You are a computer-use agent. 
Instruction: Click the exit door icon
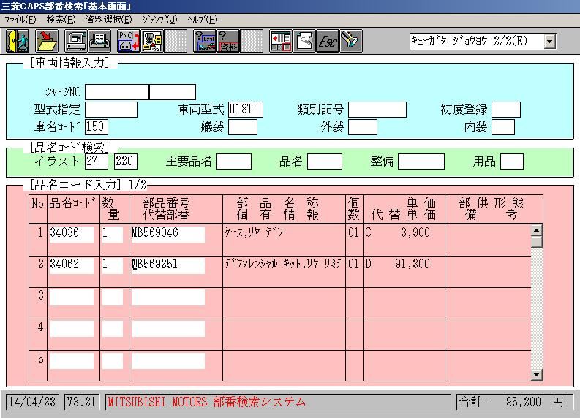pos(18,41)
